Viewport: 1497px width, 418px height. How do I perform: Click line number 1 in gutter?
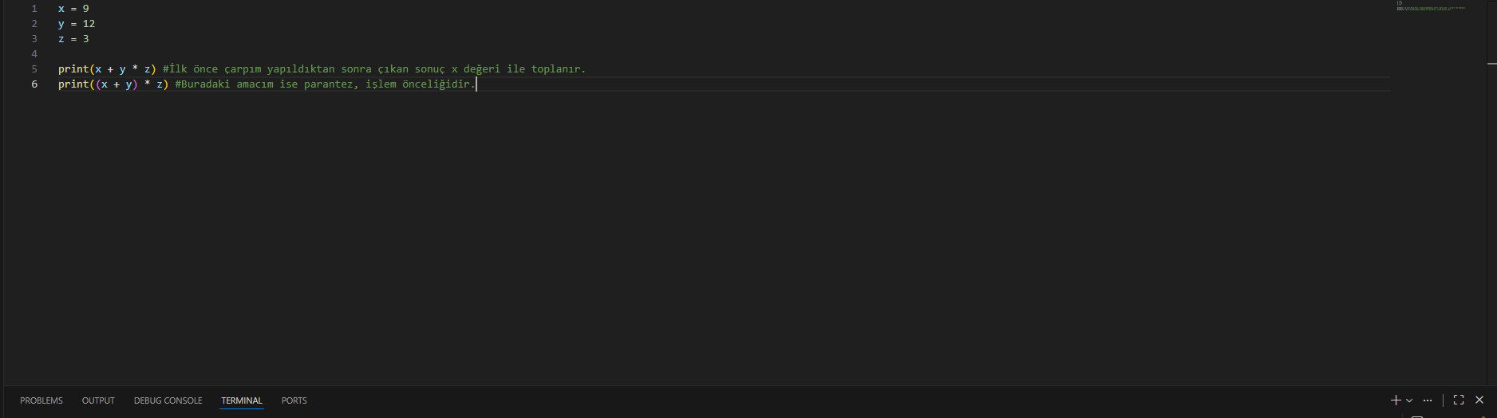[x=34, y=9]
